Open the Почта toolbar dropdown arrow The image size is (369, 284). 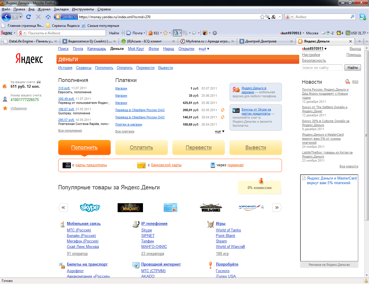[144, 33]
